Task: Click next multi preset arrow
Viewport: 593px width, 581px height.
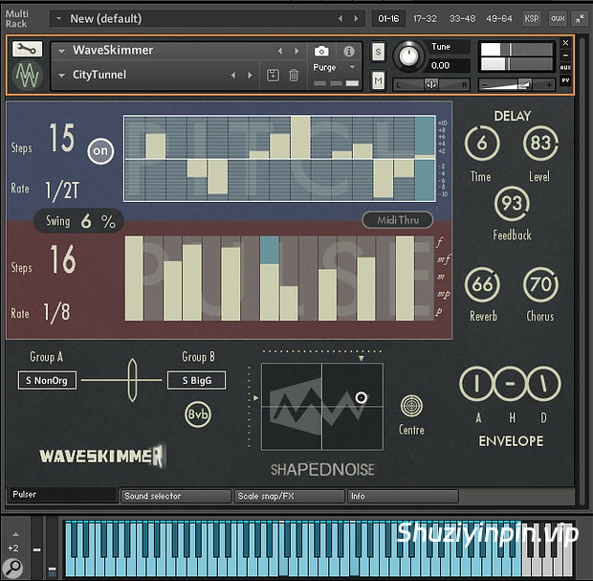Action: tap(356, 18)
